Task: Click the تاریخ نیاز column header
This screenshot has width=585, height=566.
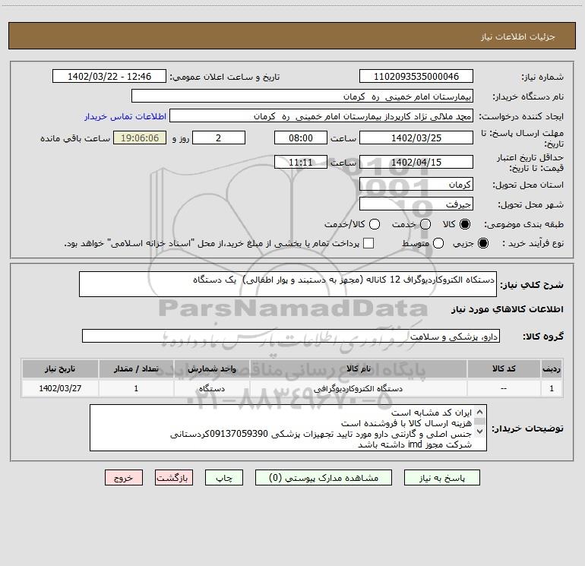Action: point(60,368)
